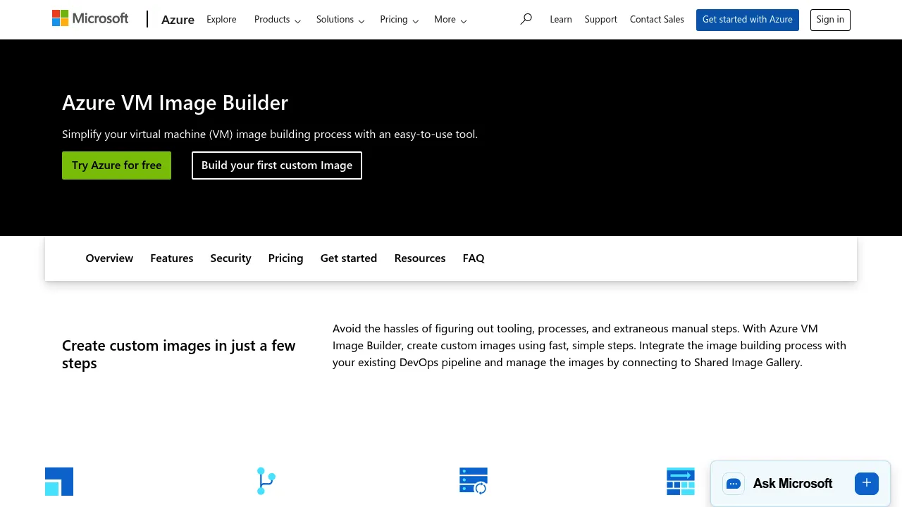Click the blue plus button in Ask Microsoft
Screen dimensions: 902x507
click(x=867, y=484)
